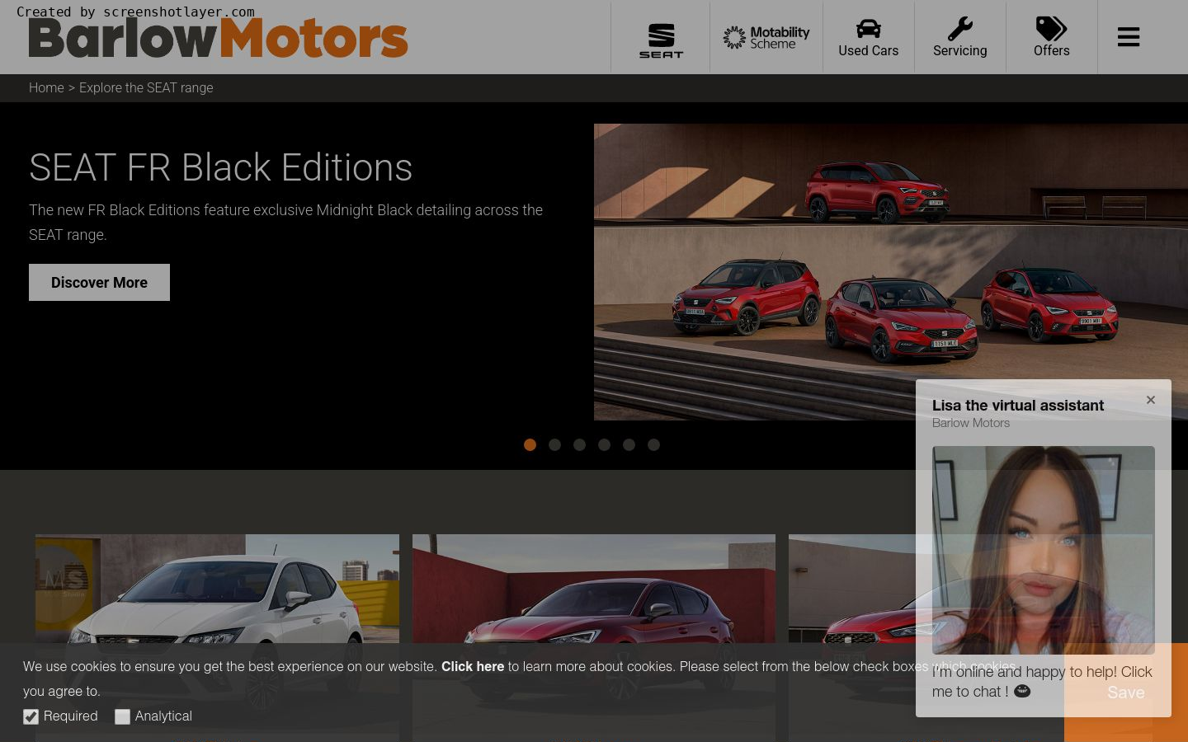Image resolution: width=1188 pixels, height=742 pixels.
Task: Go to Used Cars section
Action: pyautogui.click(x=869, y=37)
